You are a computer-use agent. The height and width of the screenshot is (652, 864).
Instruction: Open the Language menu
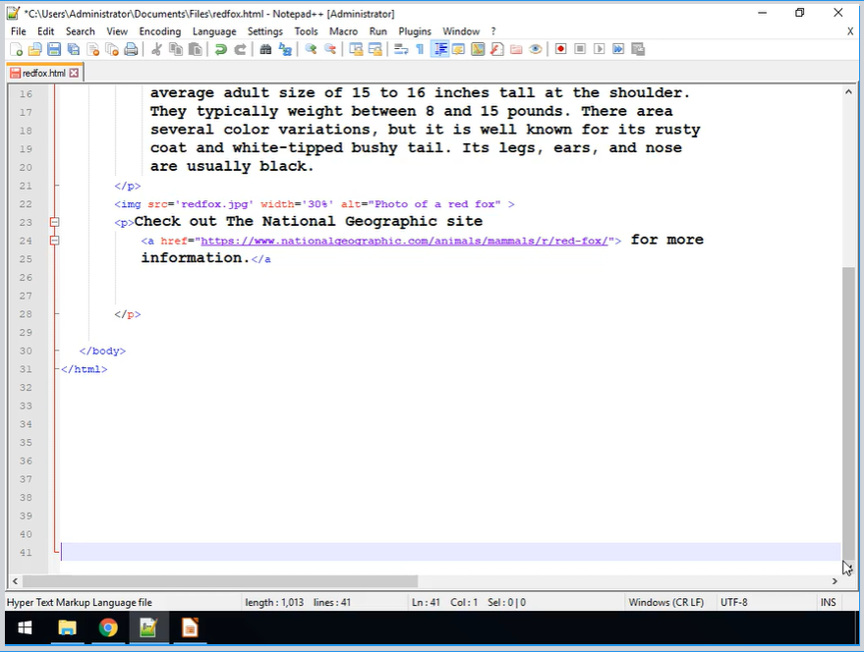pyautogui.click(x=214, y=31)
